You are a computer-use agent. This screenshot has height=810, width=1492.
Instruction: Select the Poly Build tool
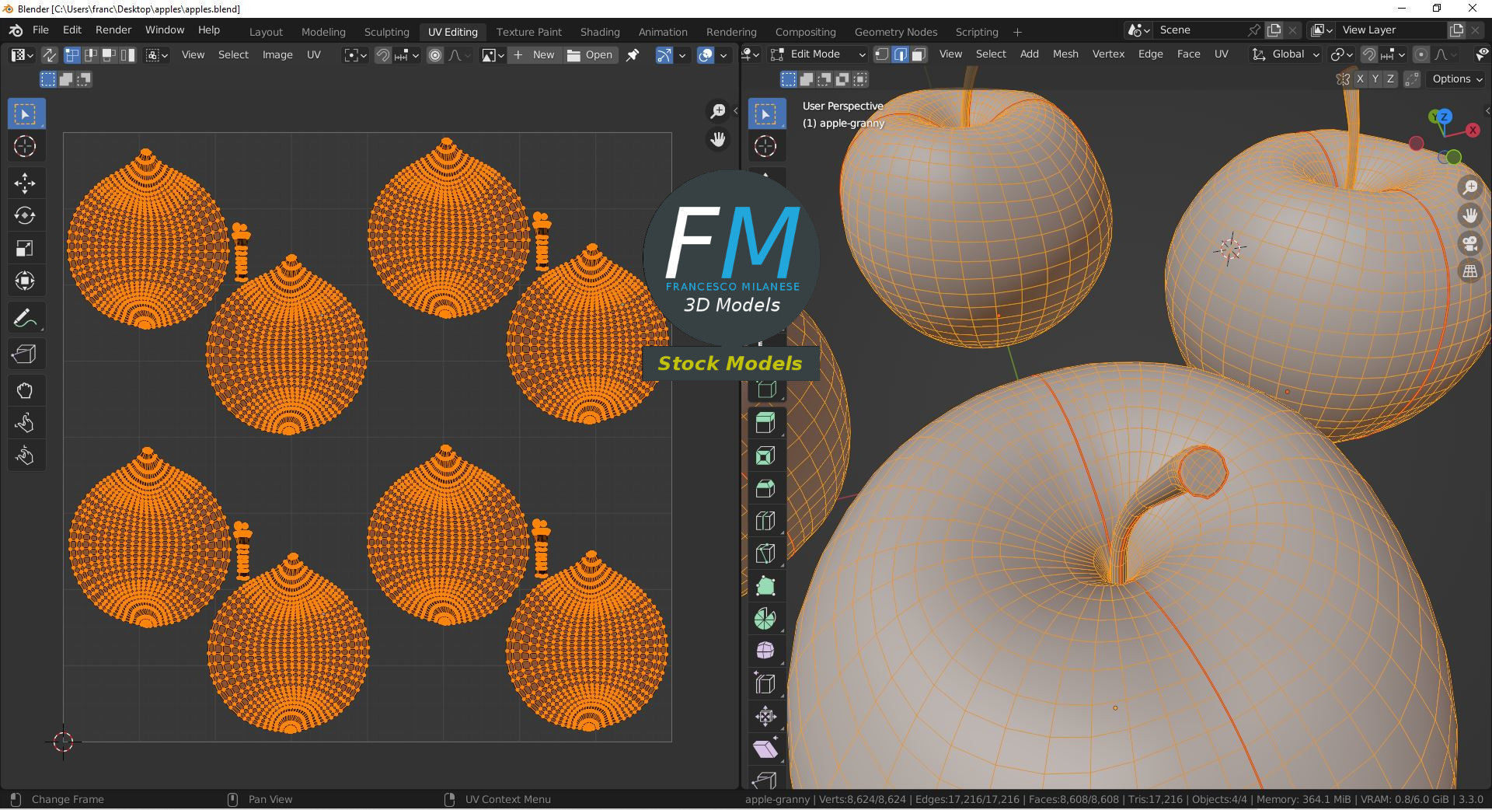click(766, 586)
